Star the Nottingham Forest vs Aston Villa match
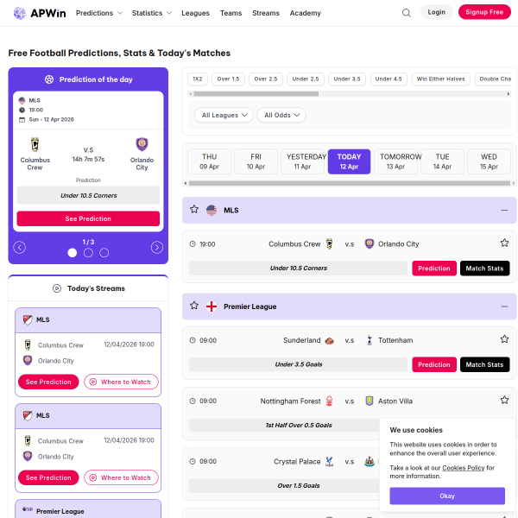Image resolution: width=518 pixels, height=518 pixels. coord(504,401)
